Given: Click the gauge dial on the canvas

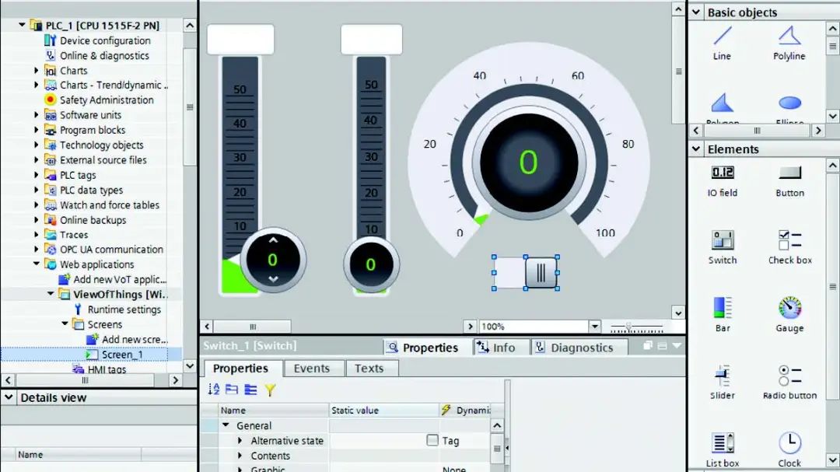Looking at the screenshot, I should coord(529,163).
